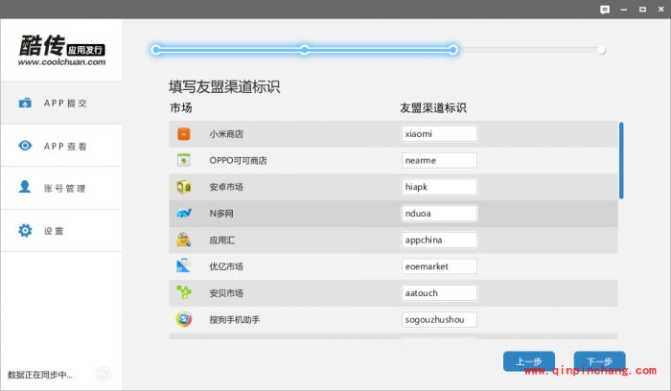Click the final grey step node

point(602,50)
